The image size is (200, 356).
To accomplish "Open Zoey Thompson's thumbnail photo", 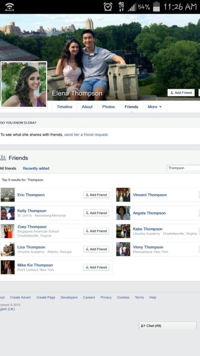I will [8, 231].
